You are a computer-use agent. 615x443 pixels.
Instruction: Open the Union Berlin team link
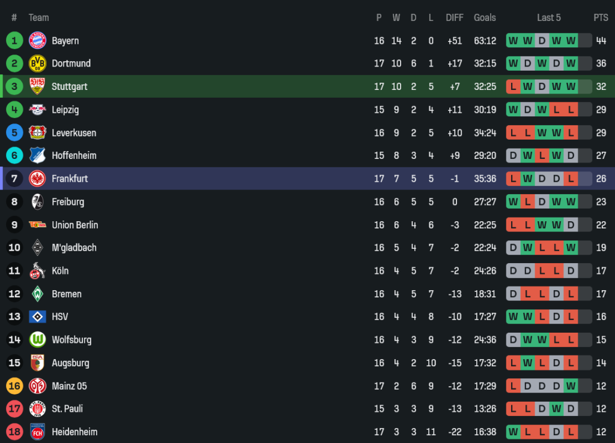pyautogui.click(x=74, y=225)
